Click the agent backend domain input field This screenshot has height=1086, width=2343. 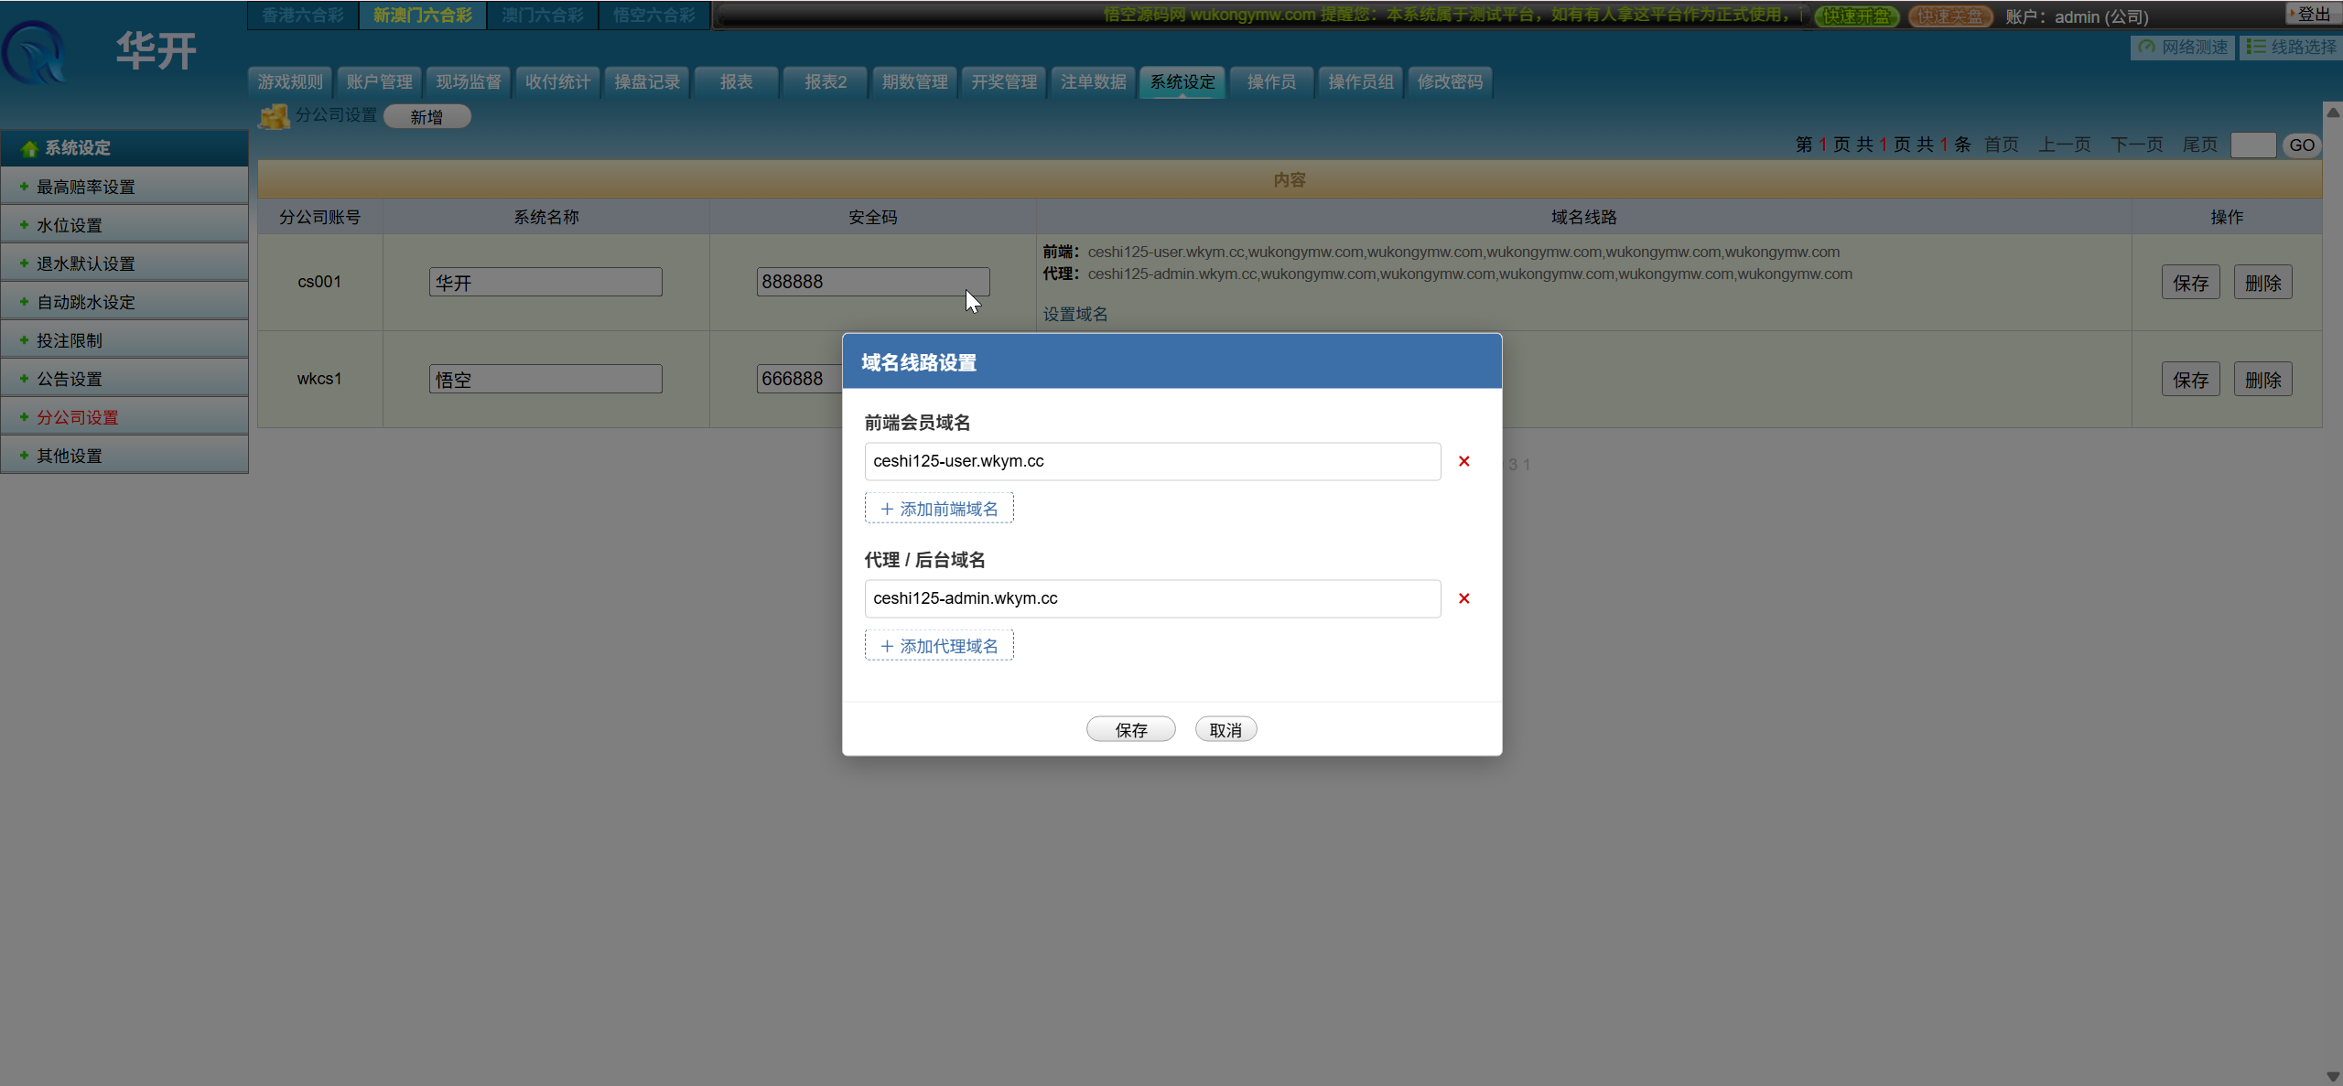point(1152,598)
